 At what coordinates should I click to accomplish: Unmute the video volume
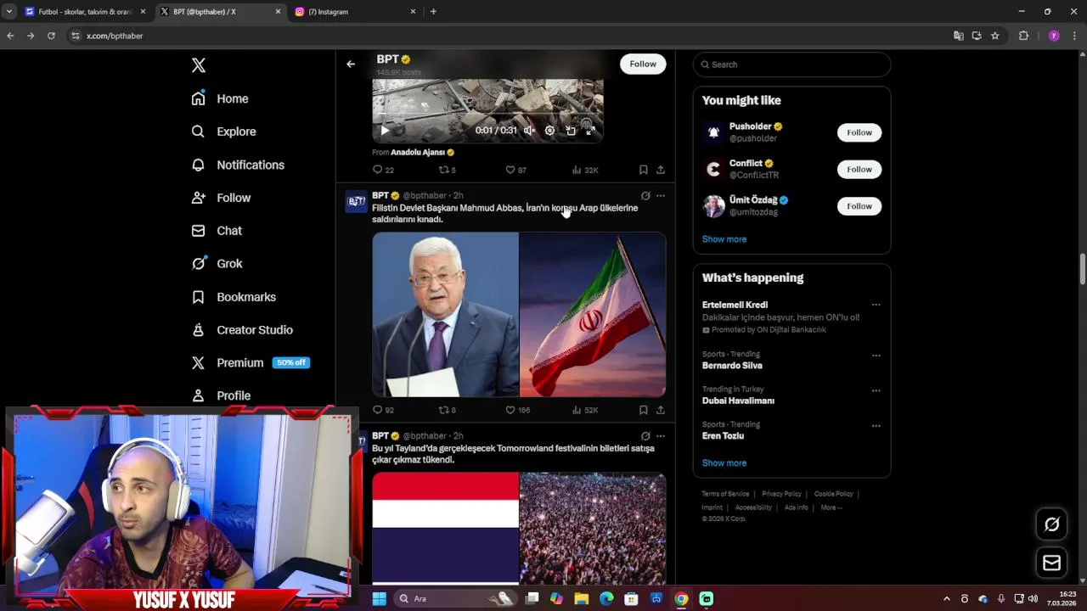coord(529,131)
